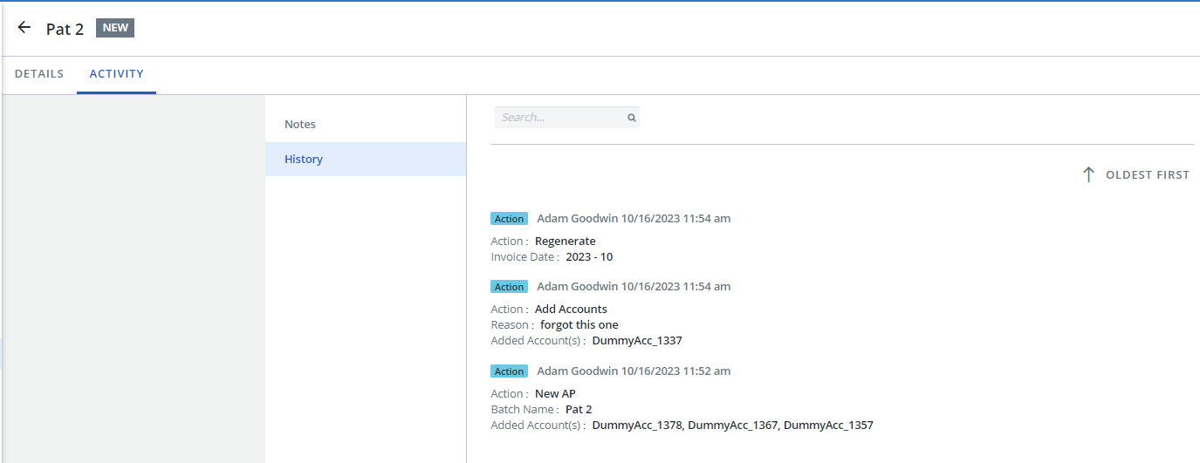Click the back arrow beside Pat 2
This screenshot has width=1200, height=463.
click(24, 28)
